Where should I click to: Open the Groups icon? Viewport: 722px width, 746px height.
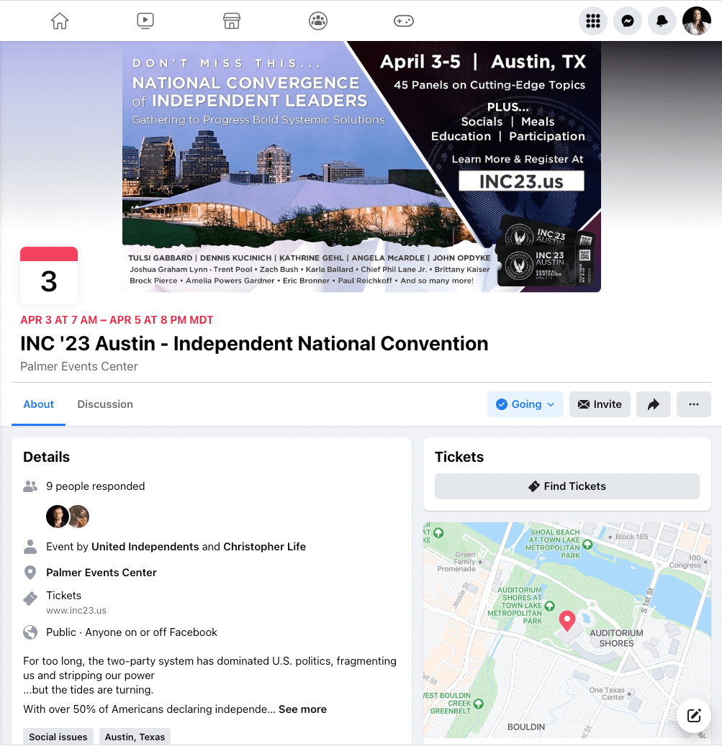(317, 21)
